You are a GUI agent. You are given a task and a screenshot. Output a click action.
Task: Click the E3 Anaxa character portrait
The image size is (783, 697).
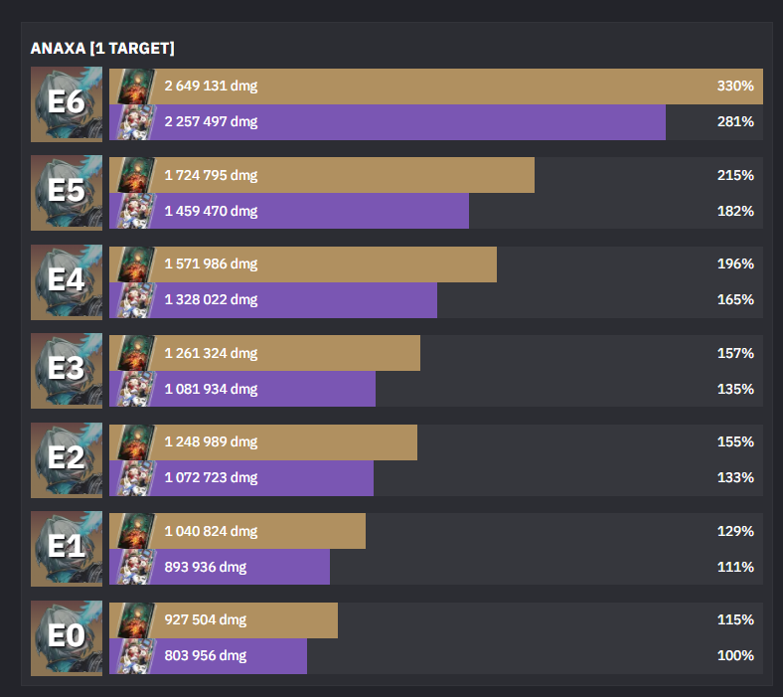tap(67, 371)
